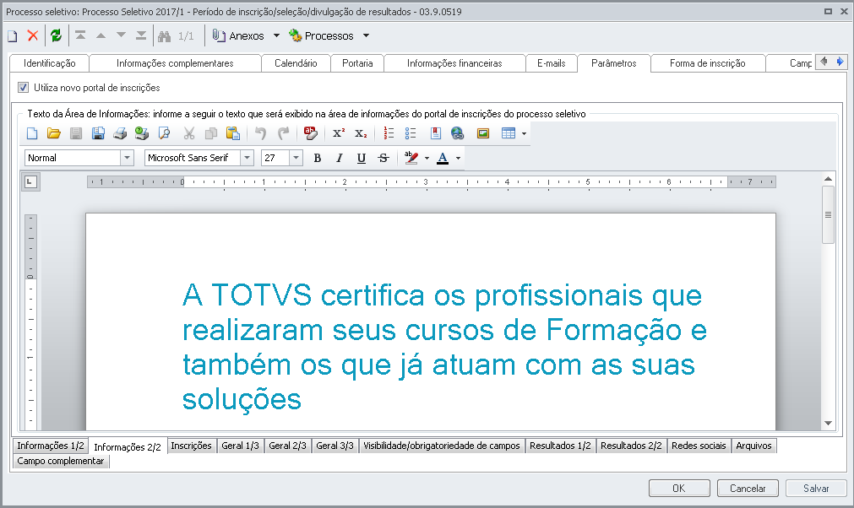Screen dimensions: 854x508
Task: Go to first record arrow icon
Action: pyautogui.click(x=80, y=35)
